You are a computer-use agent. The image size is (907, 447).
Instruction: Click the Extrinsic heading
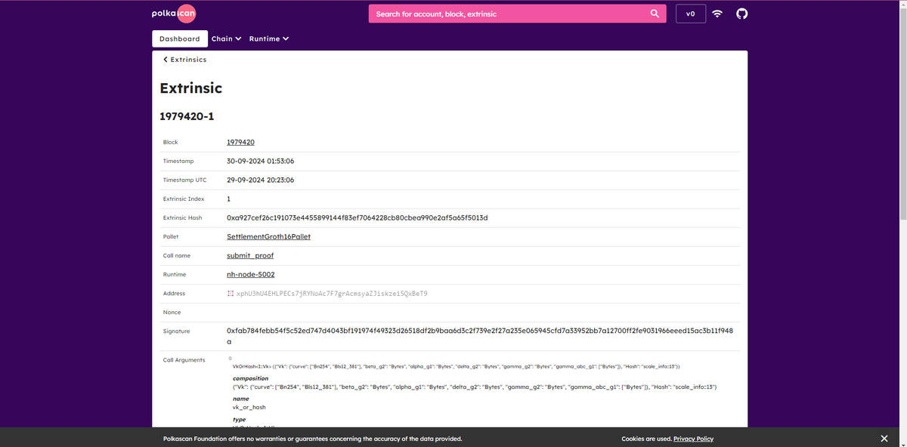[x=191, y=88]
